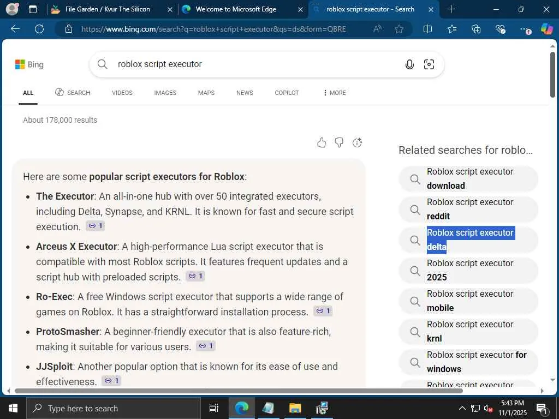Viewport: 559px width, 419px height.
Task: Click the vertical page scrollbar thumb
Action: point(552,74)
